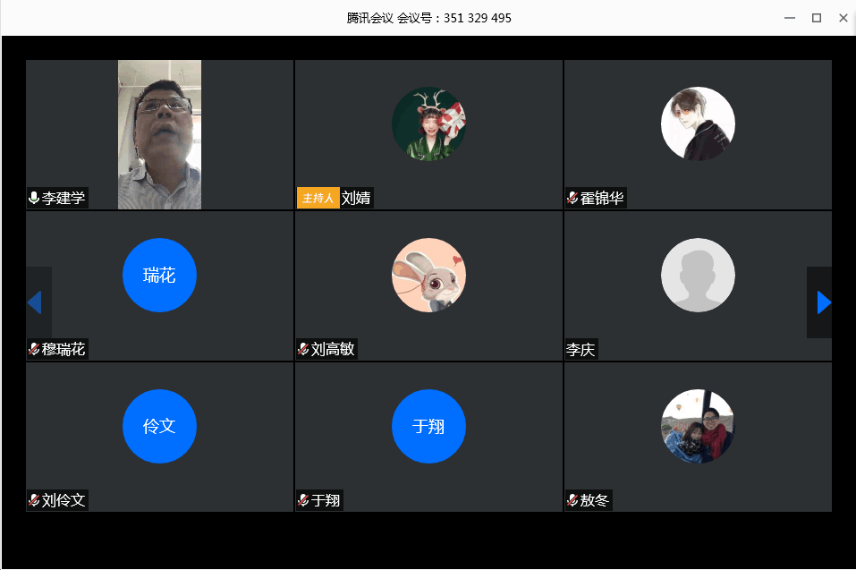Maximize the 腾讯会议 window
Screen dimensions: 856x570
(816, 18)
